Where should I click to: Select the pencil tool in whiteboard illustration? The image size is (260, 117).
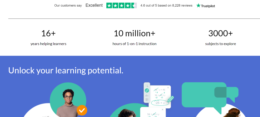pos(147,90)
